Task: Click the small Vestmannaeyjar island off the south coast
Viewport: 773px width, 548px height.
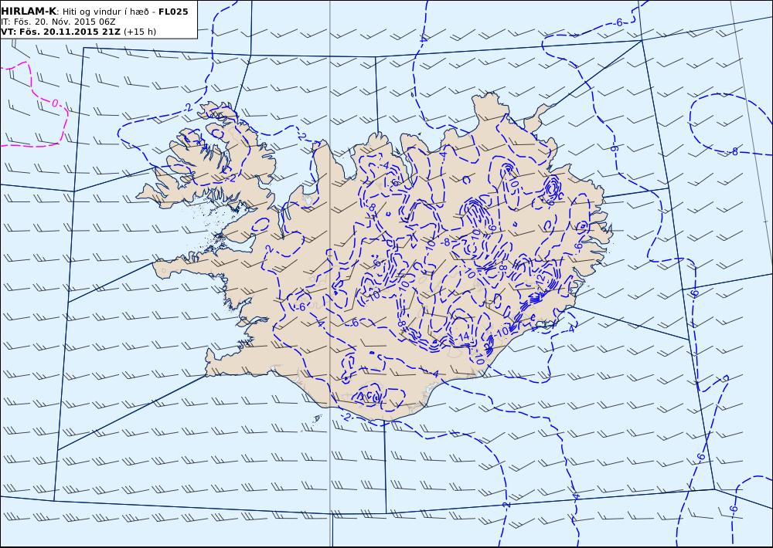Action: (318, 418)
